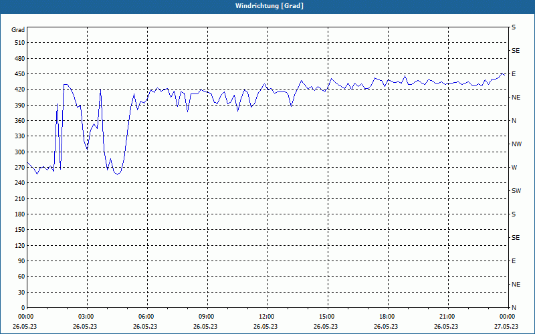Click the 27.05.23 date label
The height and width of the screenshot is (334, 535).
506,327
